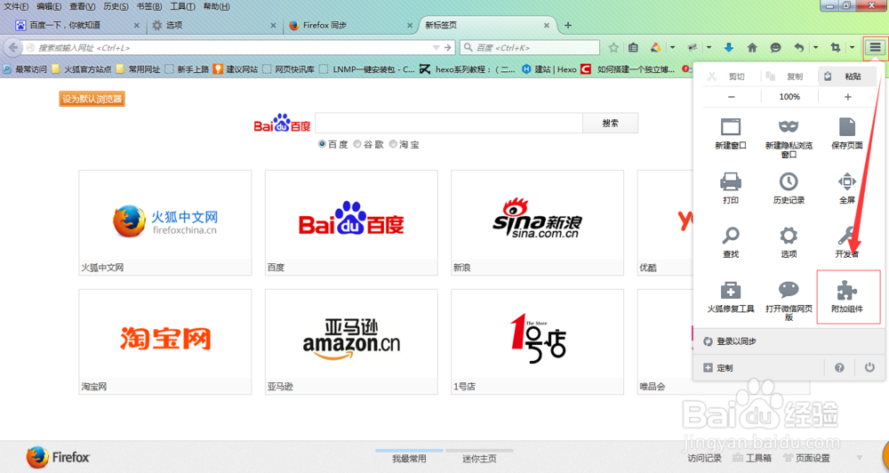This screenshot has width=889, height=473.
Task: Select the 百度 radio button
Action: pos(322,144)
